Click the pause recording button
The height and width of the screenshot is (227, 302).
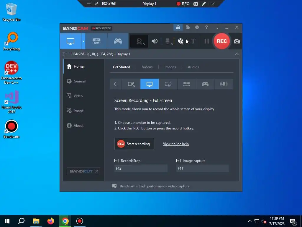click(x=207, y=41)
